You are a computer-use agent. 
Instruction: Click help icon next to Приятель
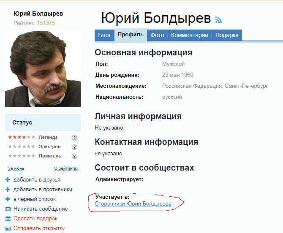click(74, 156)
